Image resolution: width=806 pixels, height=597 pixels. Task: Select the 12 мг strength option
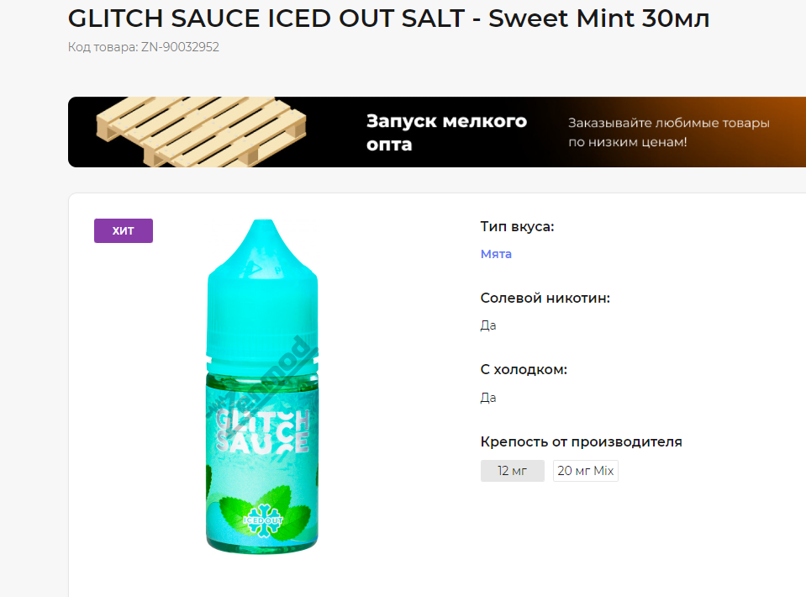tap(513, 471)
